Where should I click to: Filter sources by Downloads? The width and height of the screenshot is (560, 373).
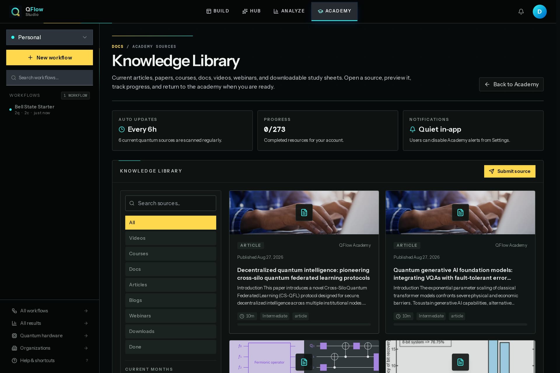171,331
